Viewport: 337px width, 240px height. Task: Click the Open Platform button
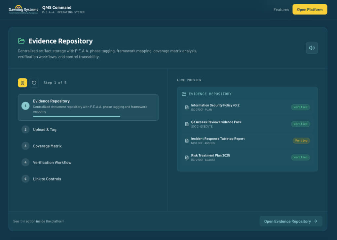click(x=310, y=9)
